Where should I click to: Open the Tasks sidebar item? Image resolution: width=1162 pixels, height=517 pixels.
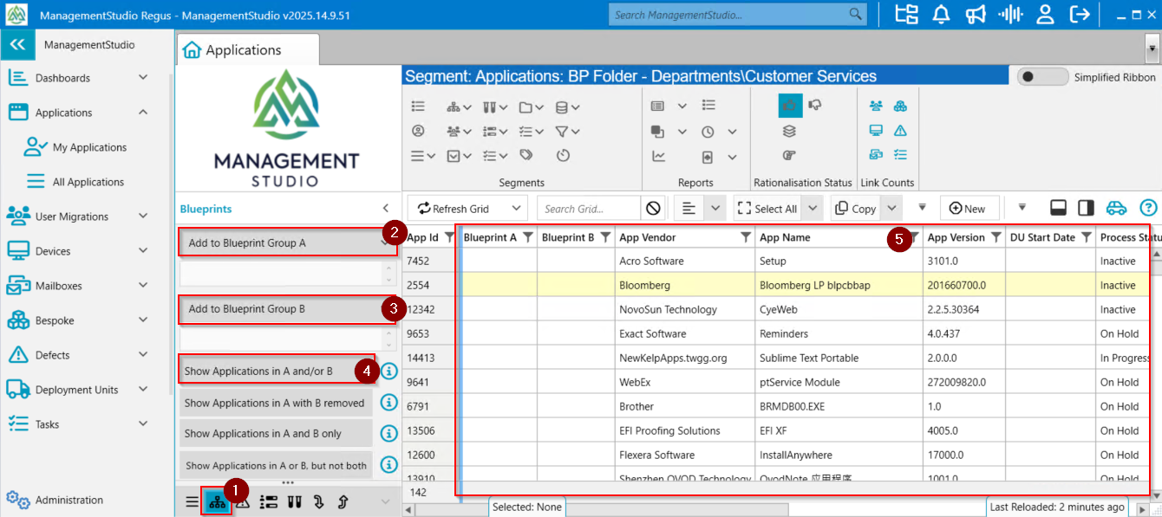click(x=47, y=424)
